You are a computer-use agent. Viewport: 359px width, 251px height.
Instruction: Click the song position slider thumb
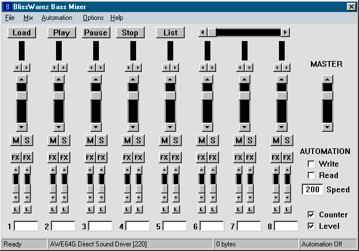tap(212, 33)
